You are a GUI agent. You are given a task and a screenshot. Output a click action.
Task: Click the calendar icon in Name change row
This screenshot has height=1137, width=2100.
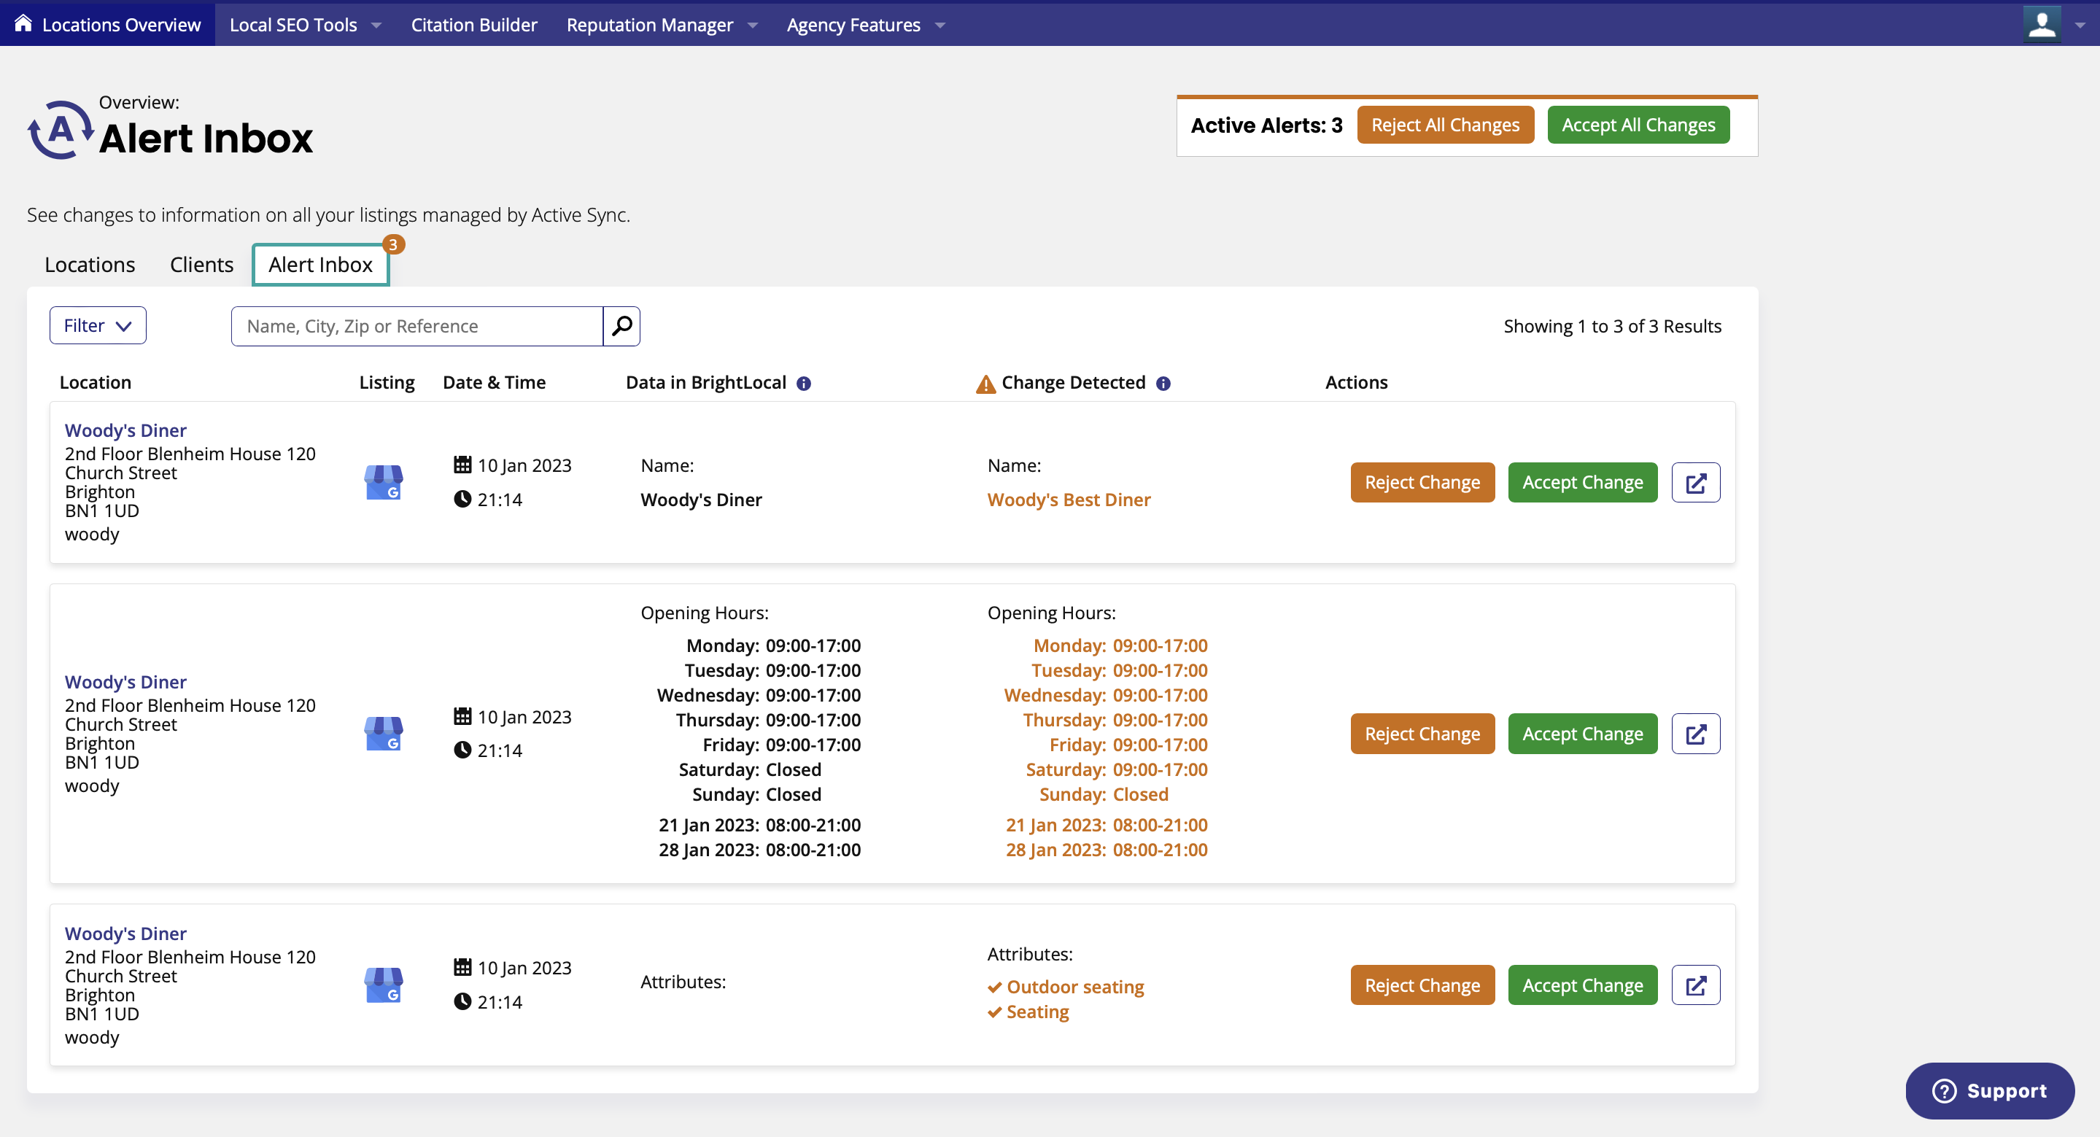coord(462,465)
